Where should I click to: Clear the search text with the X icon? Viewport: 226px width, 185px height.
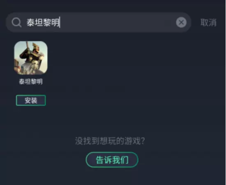click(x=181, y=22)
